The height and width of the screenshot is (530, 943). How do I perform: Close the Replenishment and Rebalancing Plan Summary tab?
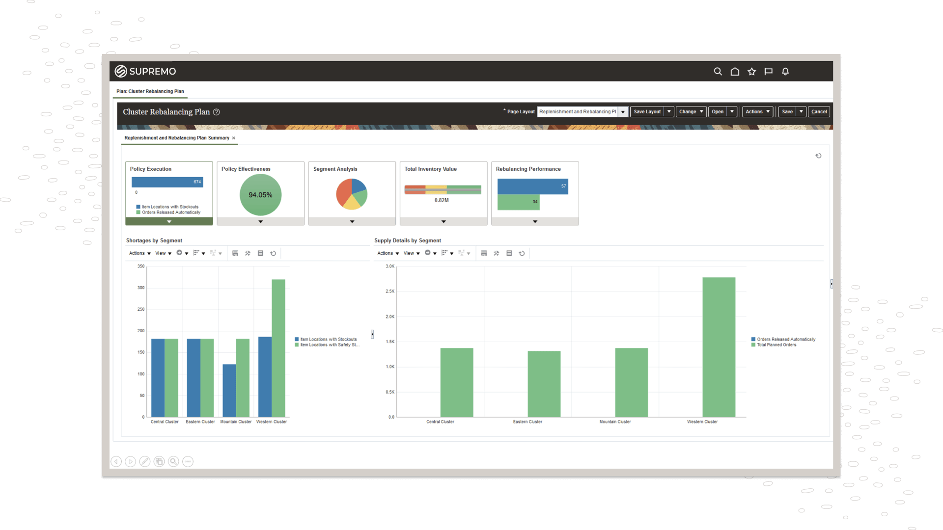coord(234,138)
